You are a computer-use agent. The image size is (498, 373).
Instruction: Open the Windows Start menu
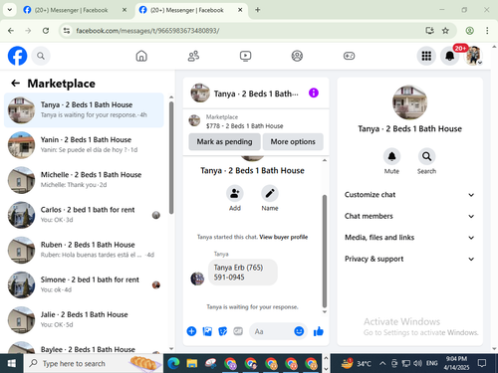click(x=12, y=363)
